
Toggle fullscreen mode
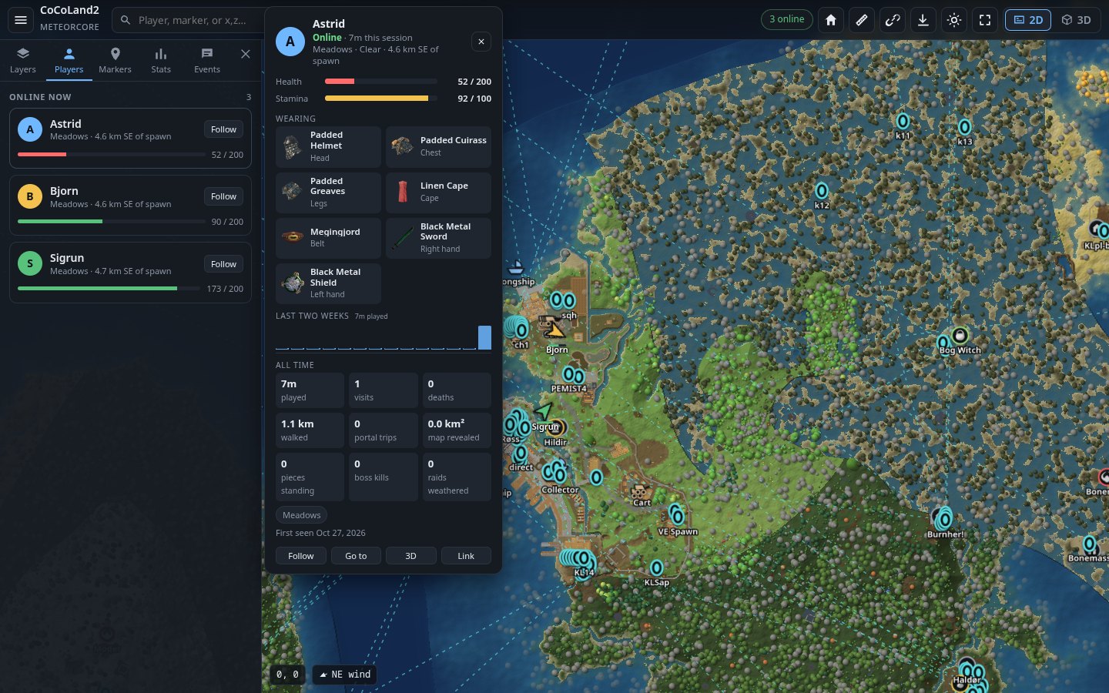[985, 20]
